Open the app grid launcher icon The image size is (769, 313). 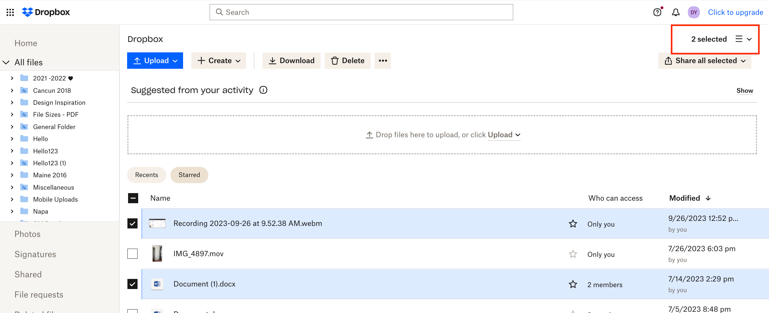[10, 12]
